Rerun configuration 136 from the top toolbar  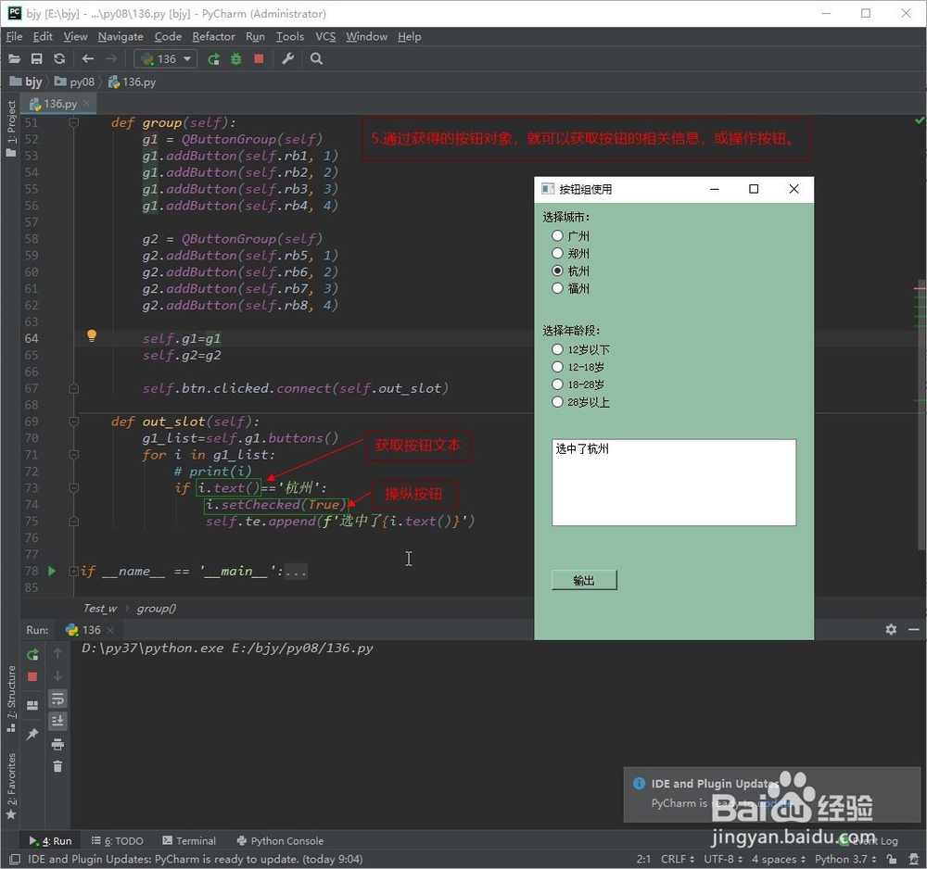click(213, 58)
